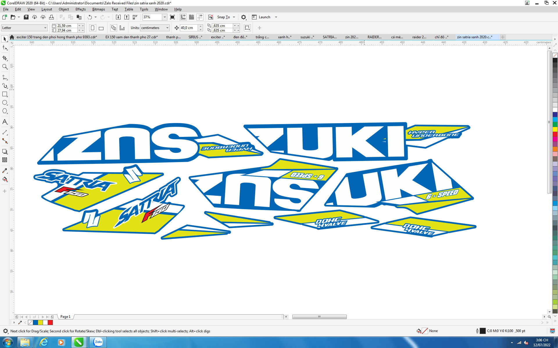Image resolution: width=558 pixels, height=348 pixels.
Task: Click the Publish to PDF icon
Action: (x=135, y=17)
